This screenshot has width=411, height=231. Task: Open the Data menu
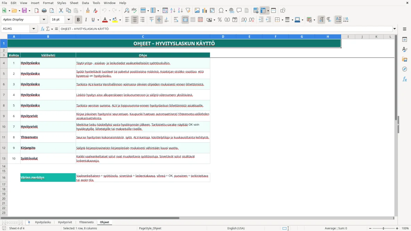pos(85,3)
